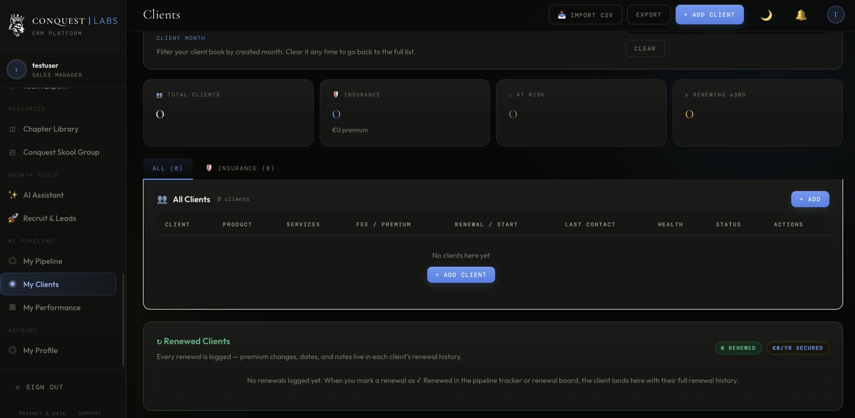Click Health column header
The height and width of the screenshot is (418, 855).
(x=670, y=225)
